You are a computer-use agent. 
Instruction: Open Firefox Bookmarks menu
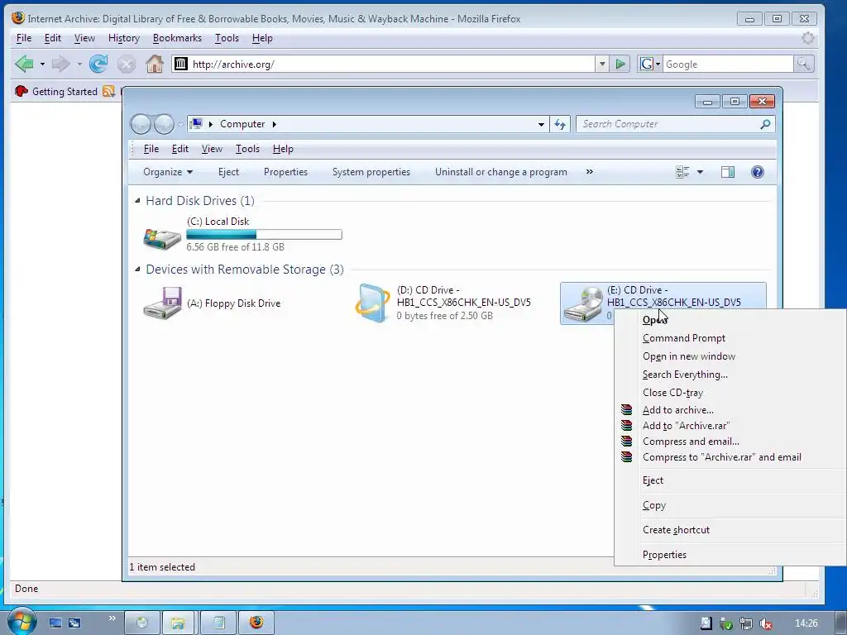point(177,38)
